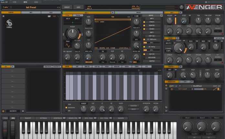Viewport: 225px width, 139px height.
Task: Click the master FX gear icon
Action: tap(3, 111)
